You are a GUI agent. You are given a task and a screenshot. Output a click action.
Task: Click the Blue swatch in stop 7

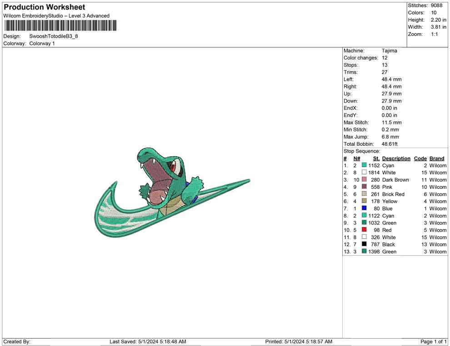click(x=364, y=208)
